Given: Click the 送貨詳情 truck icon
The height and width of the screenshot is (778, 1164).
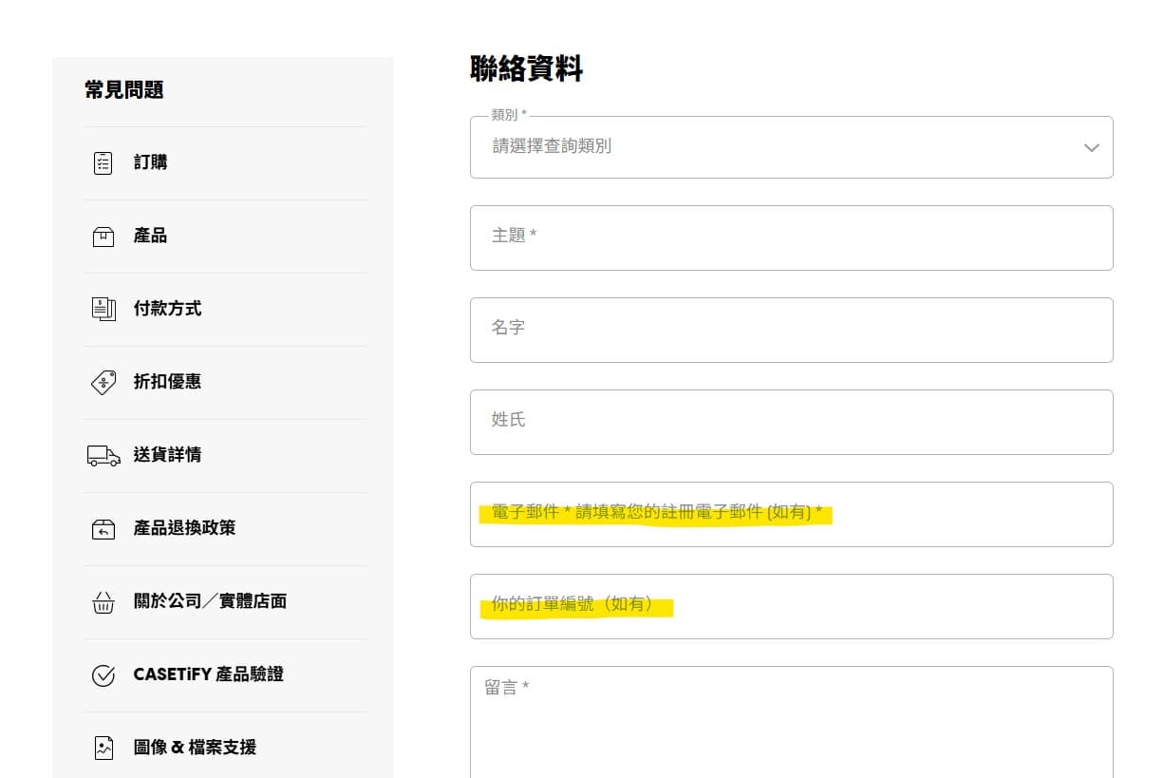Looking at the screenshot, I should click(x=103, y=455).
